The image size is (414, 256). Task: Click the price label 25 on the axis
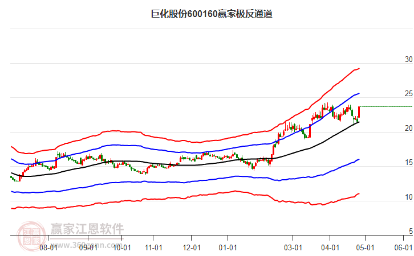[409, 94]
